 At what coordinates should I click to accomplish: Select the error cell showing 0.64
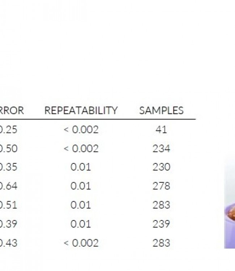(9, 186)
